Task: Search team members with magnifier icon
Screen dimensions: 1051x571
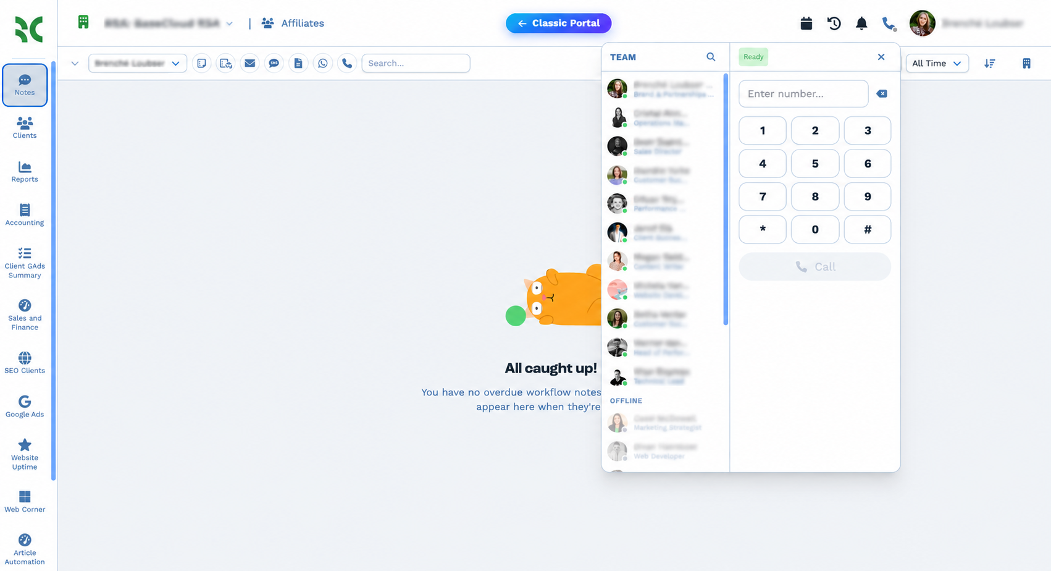Action: tap(711, 57)
